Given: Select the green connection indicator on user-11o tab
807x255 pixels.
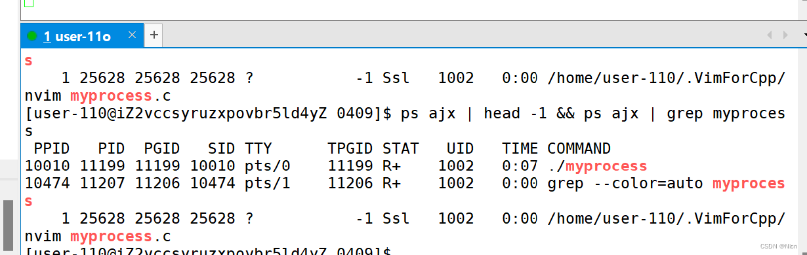Looking at the screenshot, I should tap(32, 37).
